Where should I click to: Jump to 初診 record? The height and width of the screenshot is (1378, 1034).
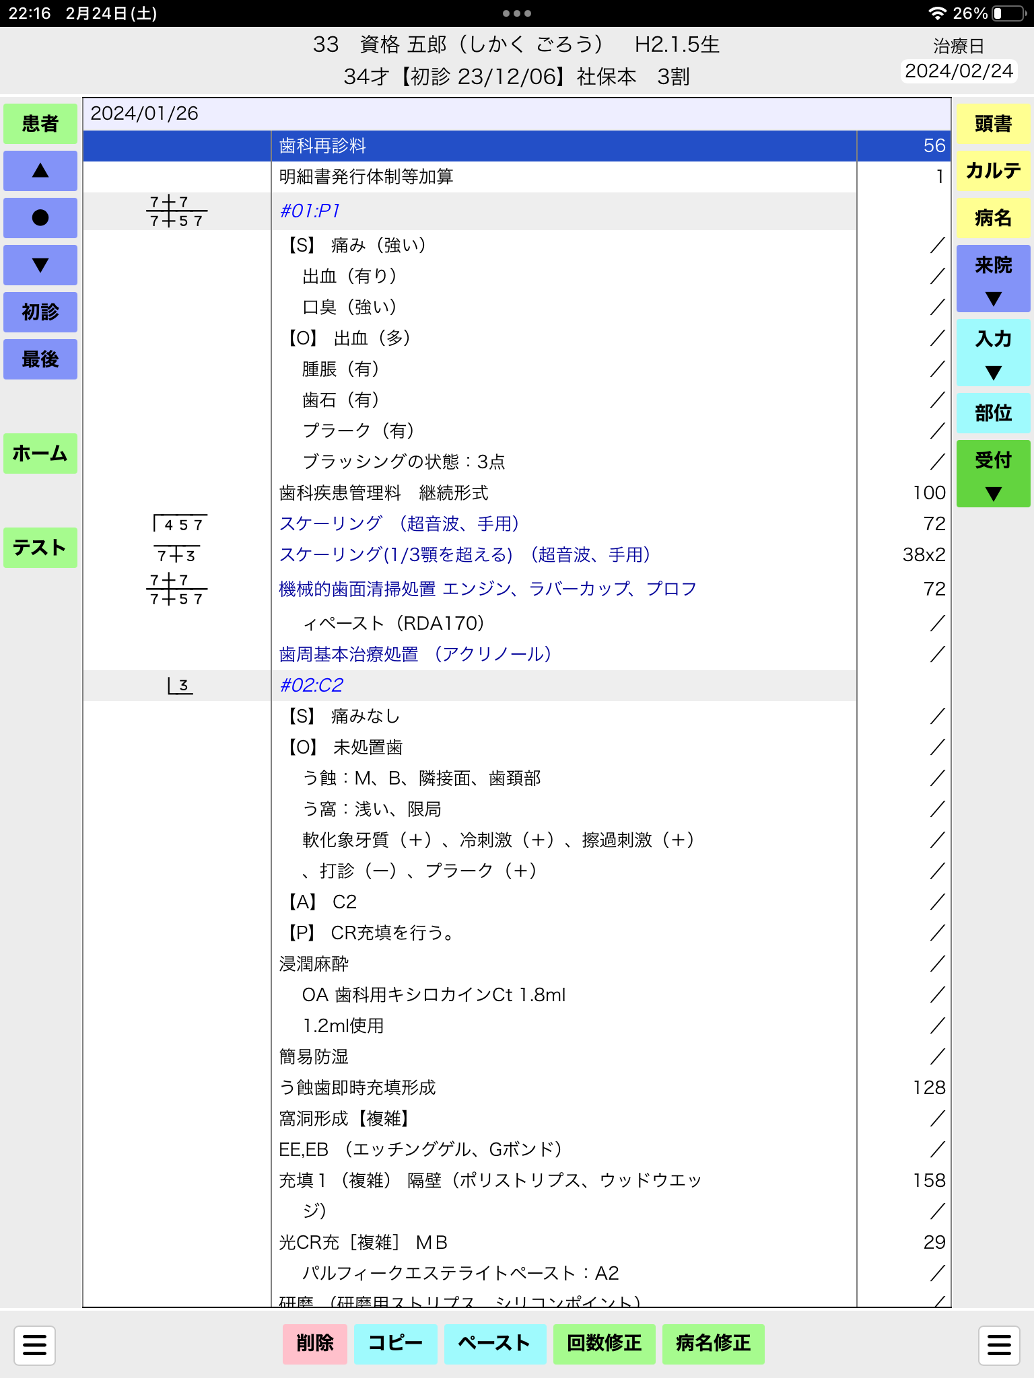pos(40,312)
